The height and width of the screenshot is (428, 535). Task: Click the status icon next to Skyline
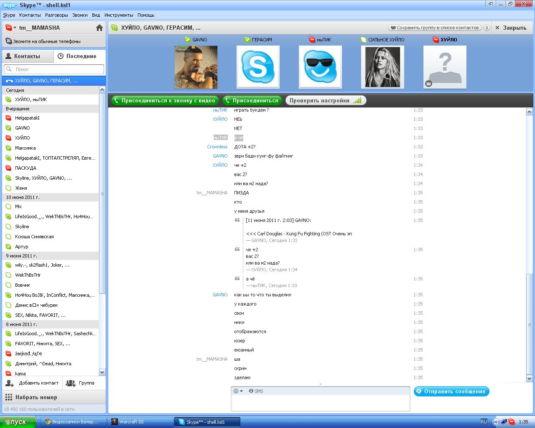tap(8, 227)
